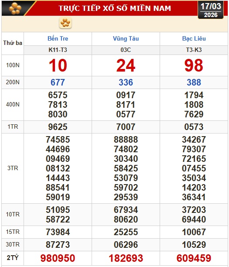Image resolution: width=229 pixels, height=267 pixels.
Task: Click the 400N prize label
Action: pyautogui.click(x=13, y=104)
